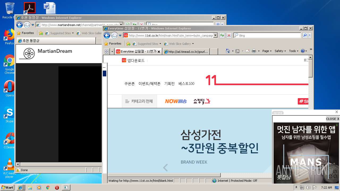Open the Recycle Bin desktop icon
This screenshot has width=340, height=191.
click(9, 11)
